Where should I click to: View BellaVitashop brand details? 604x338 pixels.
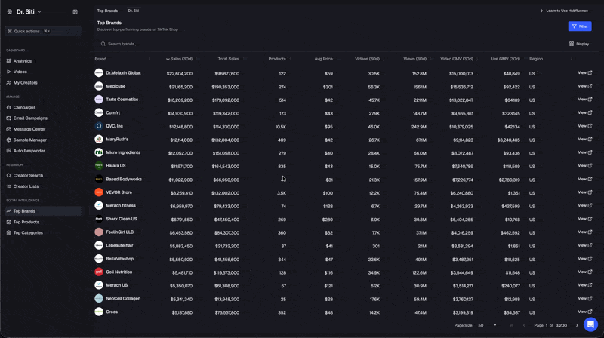584,259
